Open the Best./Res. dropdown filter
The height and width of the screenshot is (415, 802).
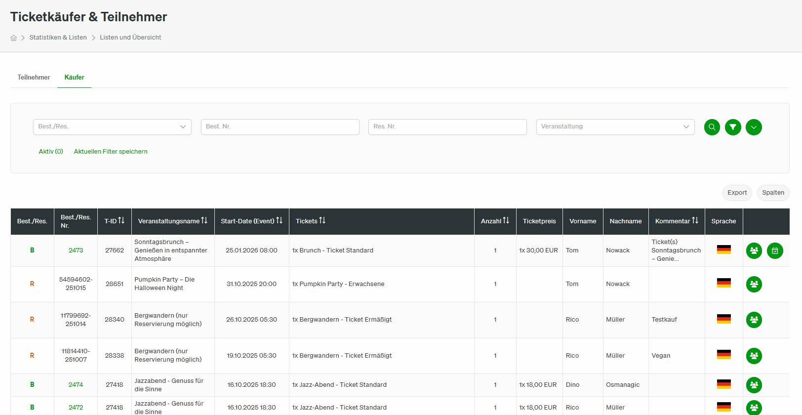coord(112,127)
